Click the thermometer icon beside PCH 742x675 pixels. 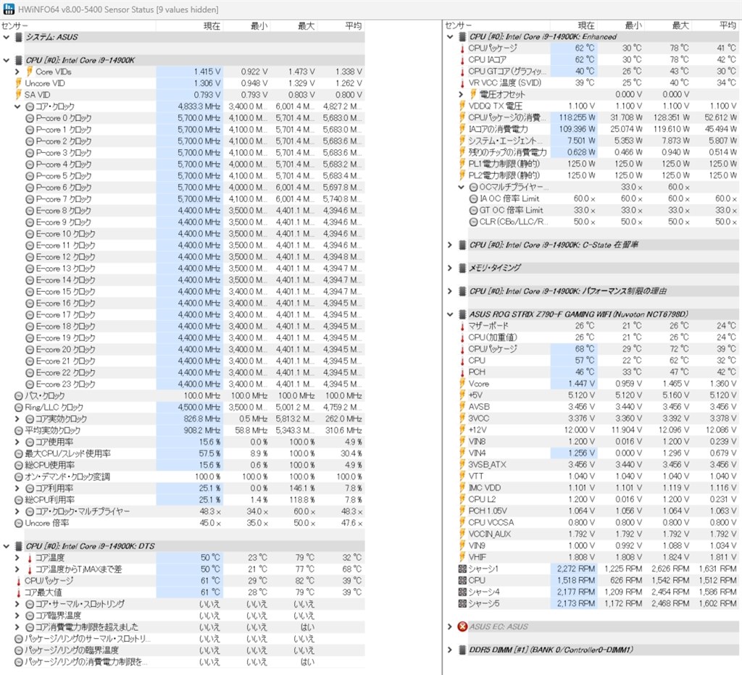(x=462, y=372)
